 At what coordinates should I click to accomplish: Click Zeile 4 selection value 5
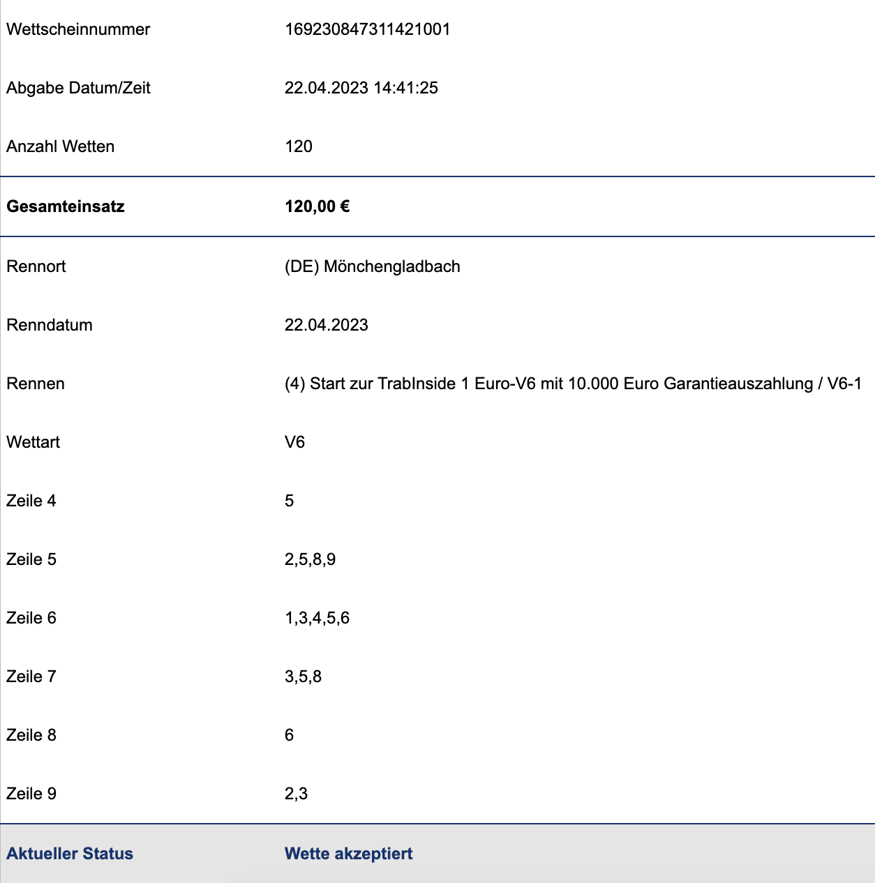click(x=290, y=501)
